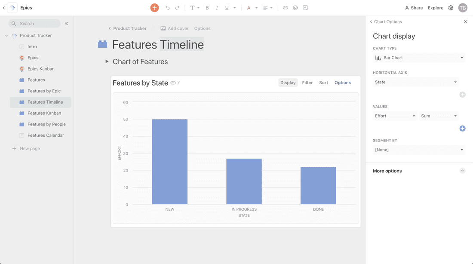Redo the last action
This screenshot has width=473, height=264.
pos(177,8)
